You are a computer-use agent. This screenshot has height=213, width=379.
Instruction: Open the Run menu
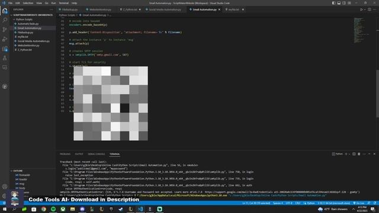click(53, 3)
